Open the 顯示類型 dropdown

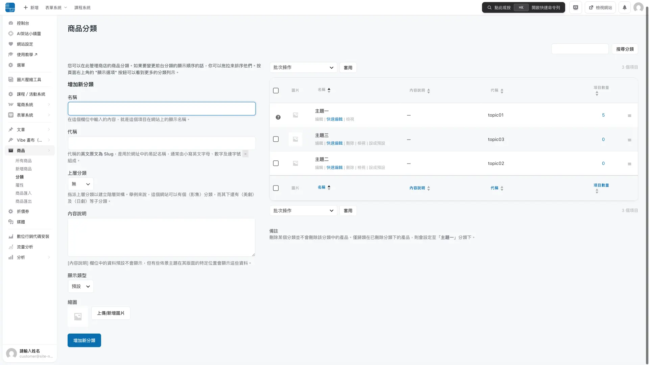pyautogui.click(x=81, y=286)
